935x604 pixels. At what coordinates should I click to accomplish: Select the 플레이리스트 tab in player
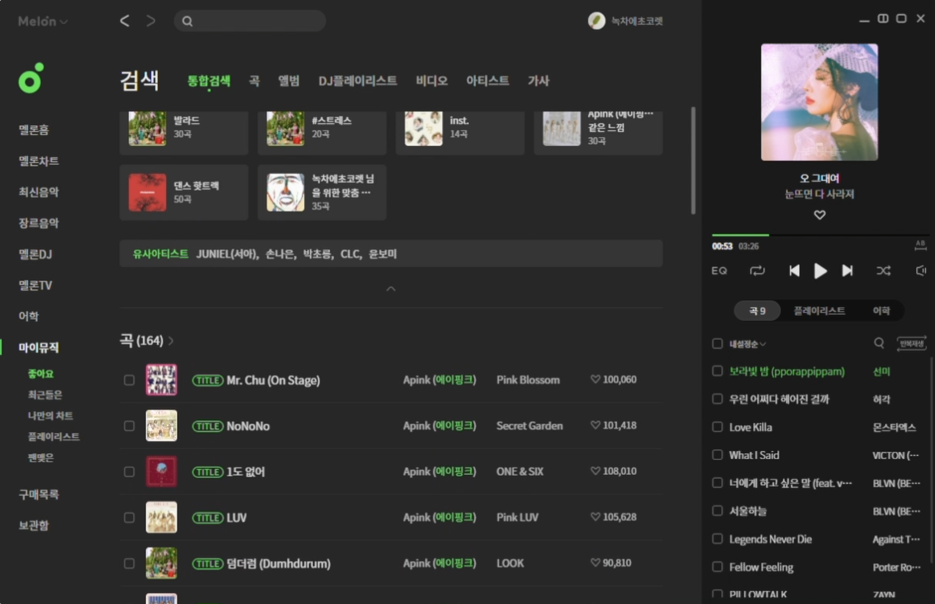tap(819, 311)
